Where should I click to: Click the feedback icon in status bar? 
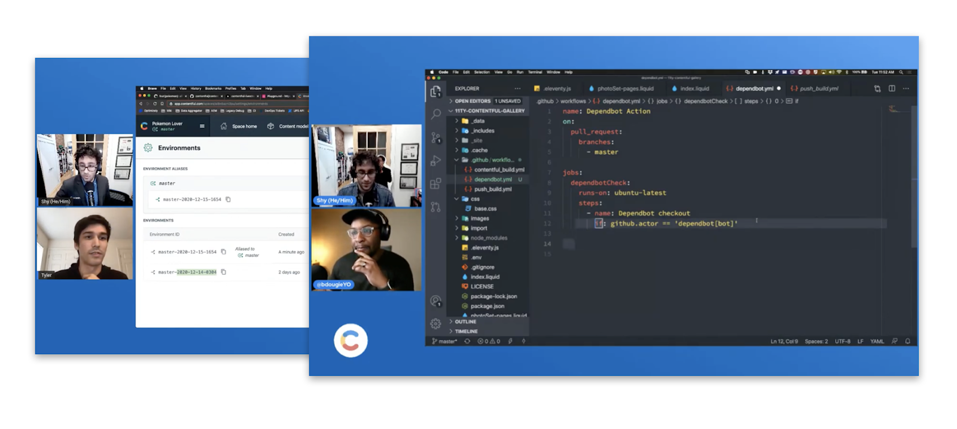point(895,341)
